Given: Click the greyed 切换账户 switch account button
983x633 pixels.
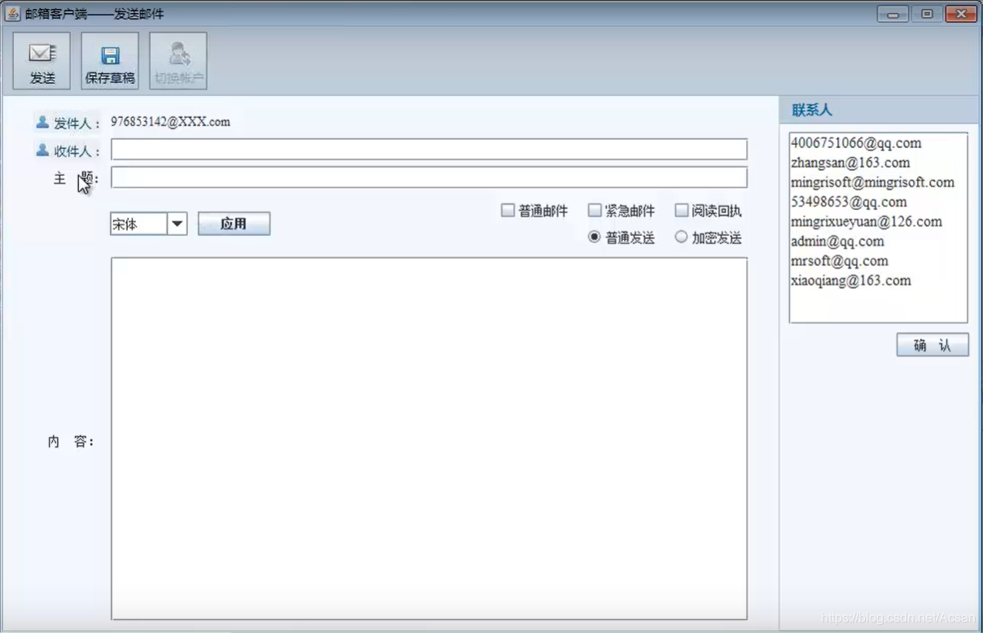Looking at the screenshot, I should pyautogui.click(x=178, y=61).
